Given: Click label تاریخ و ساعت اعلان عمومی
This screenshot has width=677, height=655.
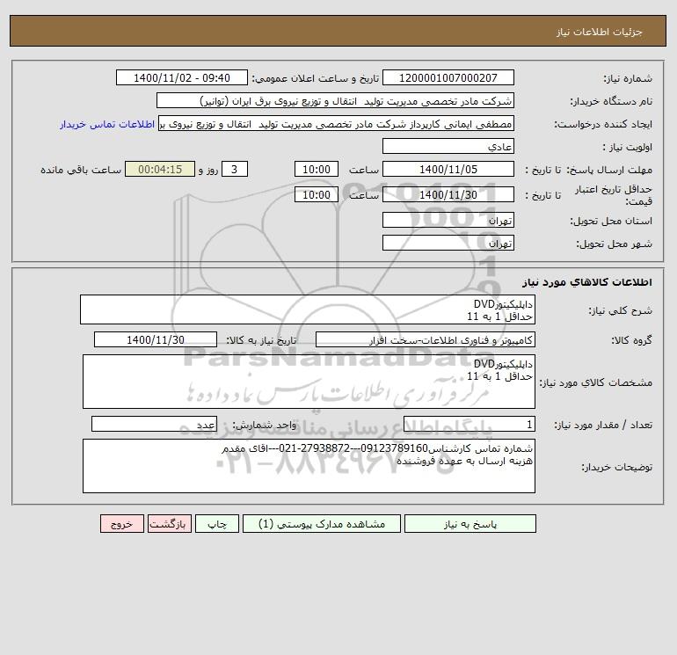Looking at the screenshot, I should (x=315, y=78).
